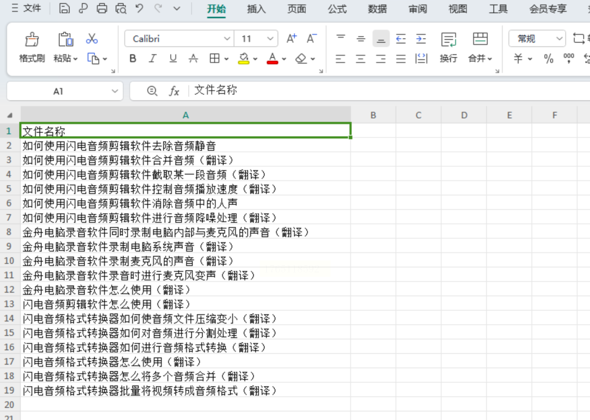Click the paste clipboard icon
Viewport: 590px width, 420px height.
(66, 40)
